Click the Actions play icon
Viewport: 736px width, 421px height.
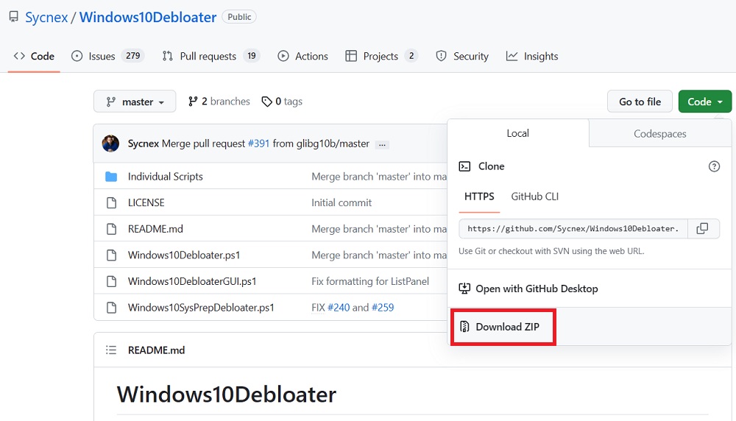283,57
